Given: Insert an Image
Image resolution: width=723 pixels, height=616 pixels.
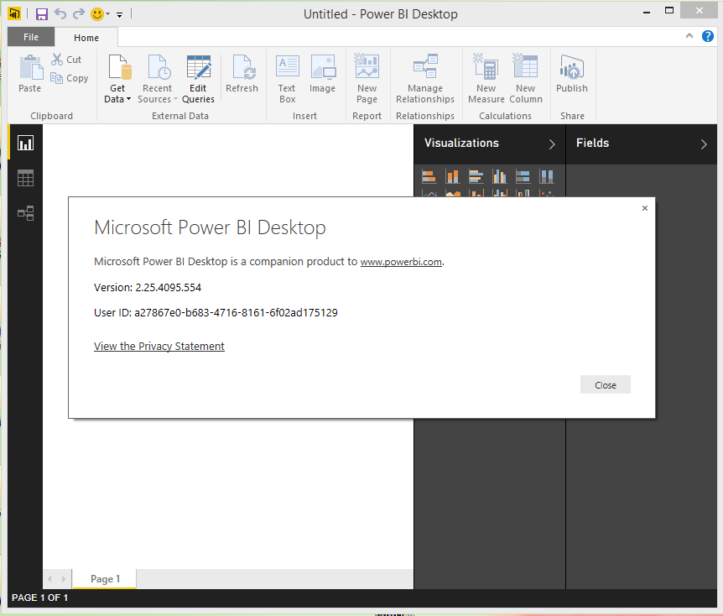Looking at the screenshot, I should [x=322, y=74].
